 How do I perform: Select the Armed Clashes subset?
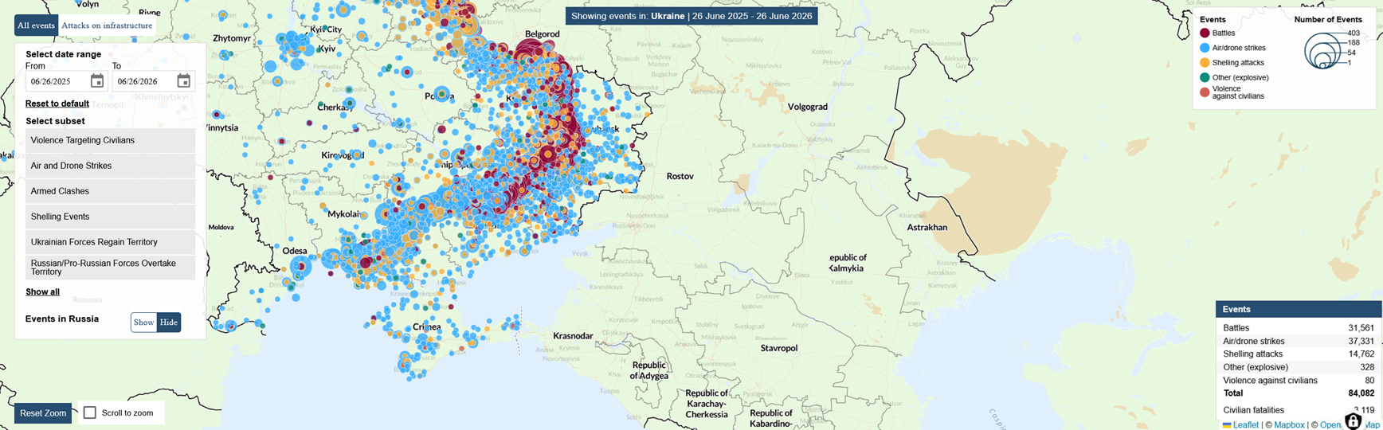[x=110, y=191]
